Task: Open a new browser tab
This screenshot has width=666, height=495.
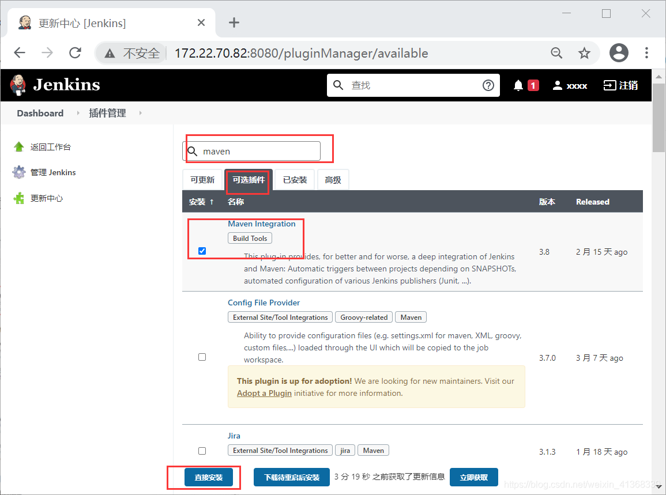Action: [234, 22]
